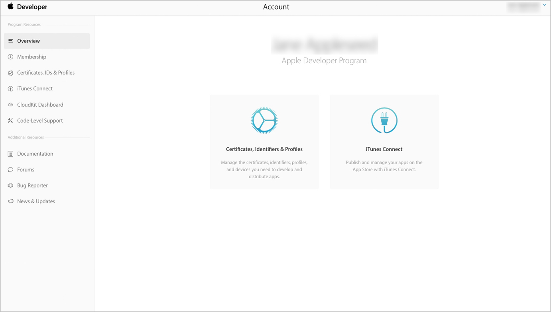551x312 pixels.
Task: Click the Documentation page icon
Action: [10, 154]
